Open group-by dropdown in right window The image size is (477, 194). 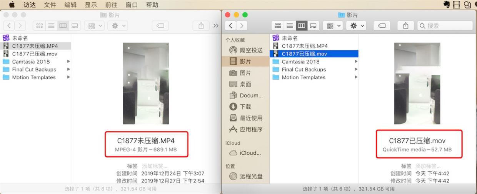(x=333, y=26)
